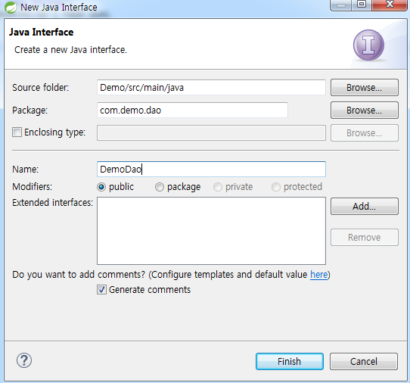
Task: Browse for the Package
Action: pos(365,111)
